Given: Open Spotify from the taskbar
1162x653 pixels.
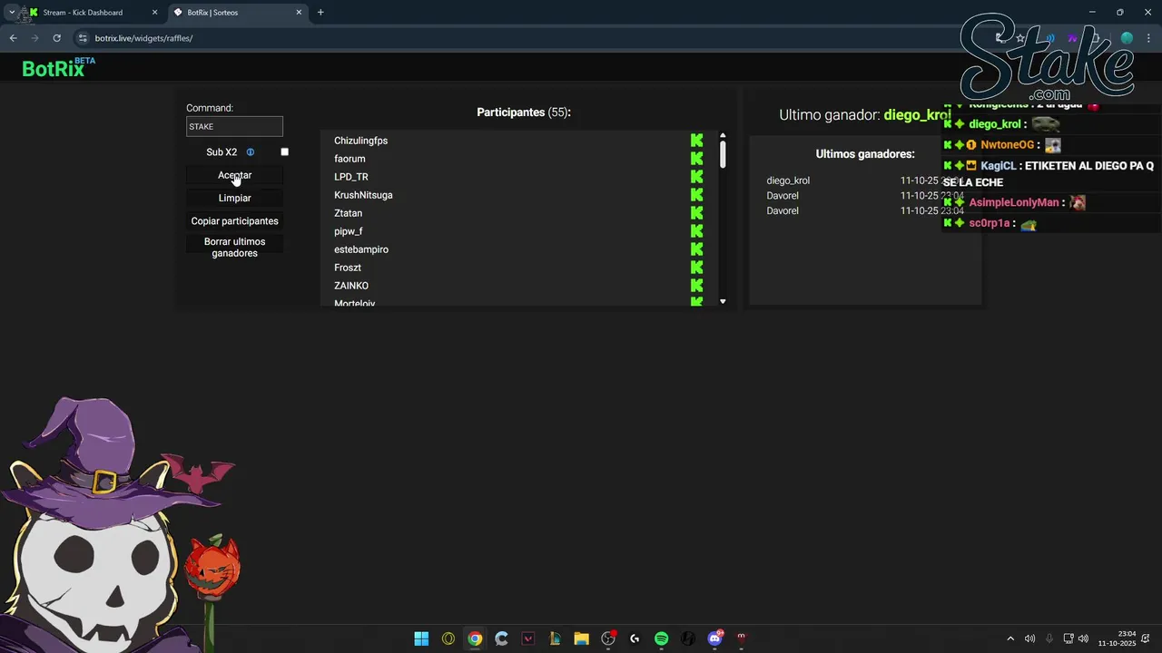Looking at the screenshot, I should pyautogui.click(x=662, y=638).
